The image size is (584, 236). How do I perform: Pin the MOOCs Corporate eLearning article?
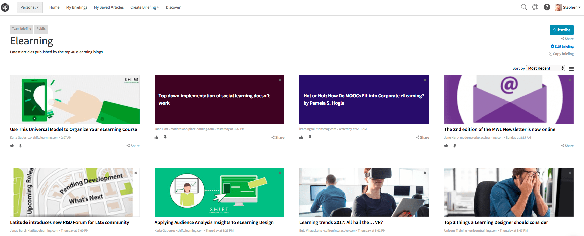310,137
